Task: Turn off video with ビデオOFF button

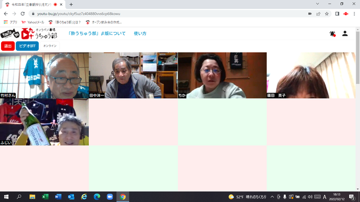Action: coord(27,46)
